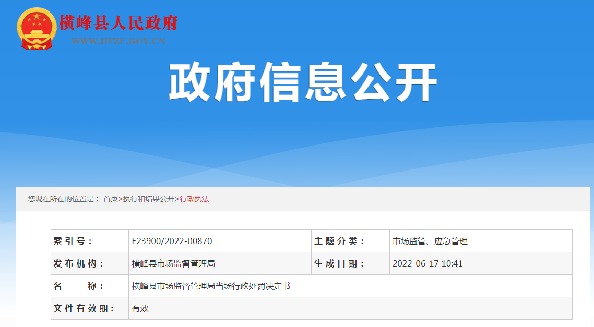594x327 pixels.
Task: Click the 政府信息公开 banner heading
Action: click(303, 82)
